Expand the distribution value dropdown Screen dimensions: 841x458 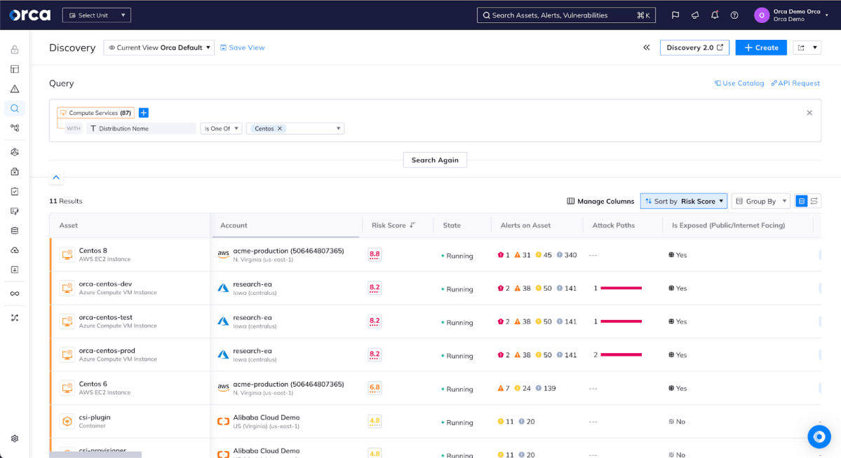(x=338, y=129)
